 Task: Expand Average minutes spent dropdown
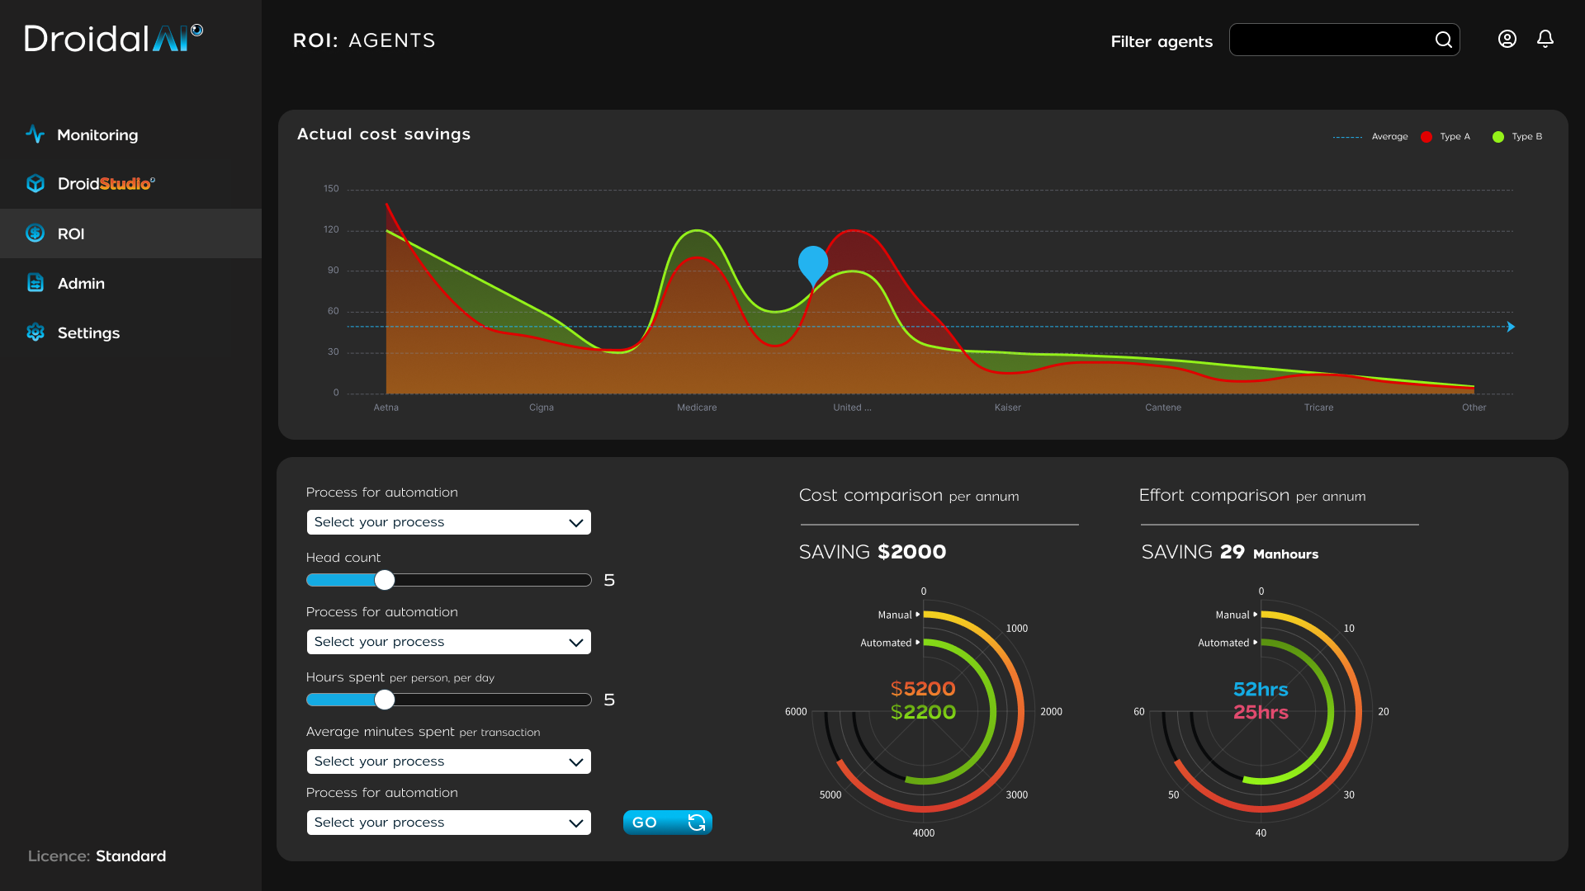coord(448,761)
